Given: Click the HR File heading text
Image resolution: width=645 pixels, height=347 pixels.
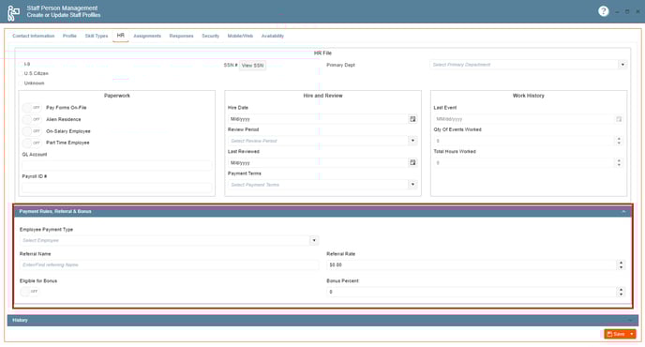Looking at the screenshot, I should tap(322, 53).
